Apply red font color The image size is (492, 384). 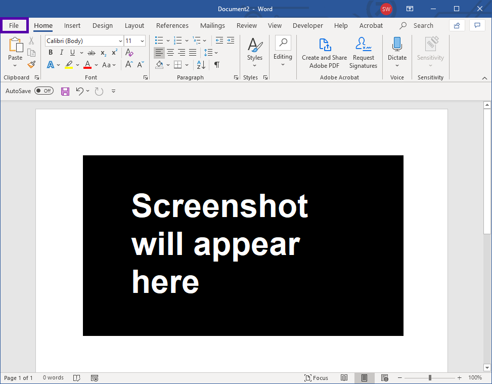tap(87, 65)
